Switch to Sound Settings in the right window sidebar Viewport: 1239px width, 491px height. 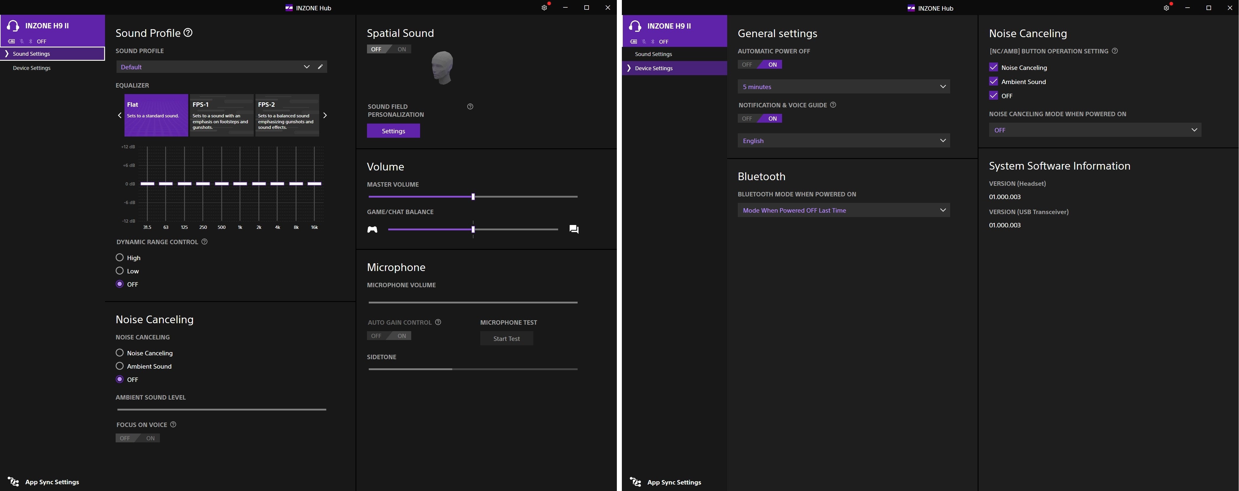[653, 54]
